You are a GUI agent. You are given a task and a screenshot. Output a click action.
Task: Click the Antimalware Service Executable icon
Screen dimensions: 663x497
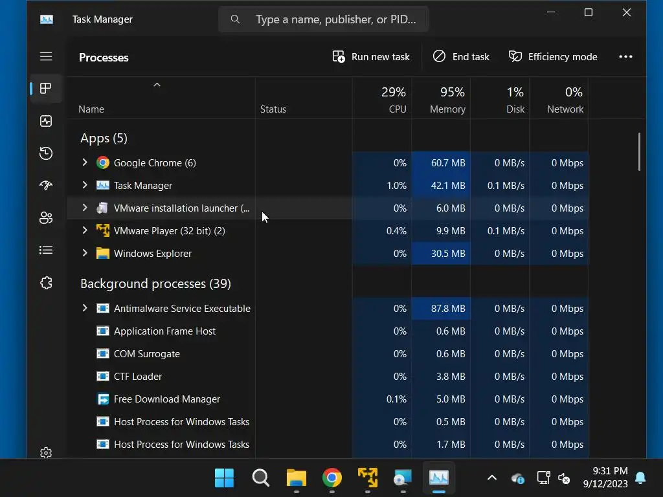tap(103, 309)
